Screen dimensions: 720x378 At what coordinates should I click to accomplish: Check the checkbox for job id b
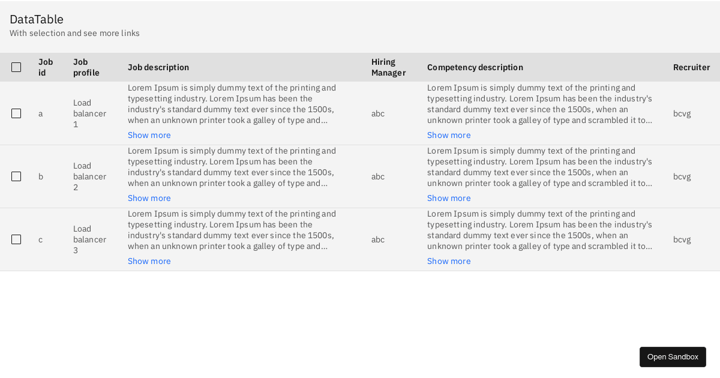[x=16, y=176]
